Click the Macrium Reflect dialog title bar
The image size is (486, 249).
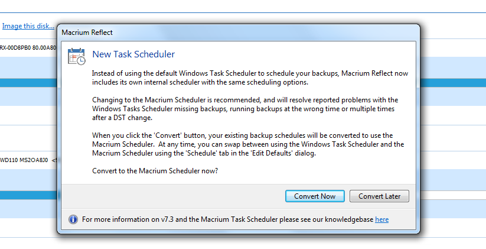point(236,33)
